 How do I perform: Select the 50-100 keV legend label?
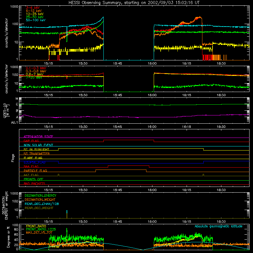click(36, 20)
